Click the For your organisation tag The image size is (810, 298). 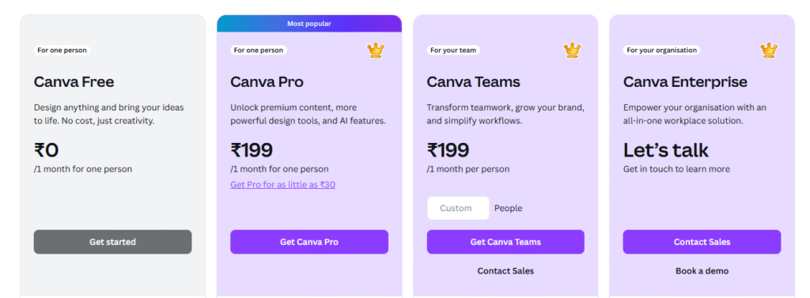click(662, 50)
